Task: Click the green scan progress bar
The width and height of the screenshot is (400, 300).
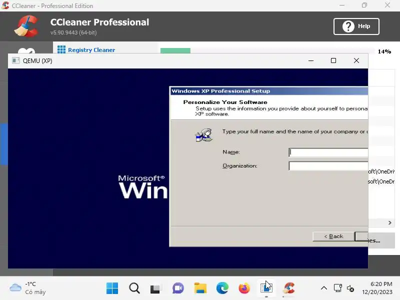Action: click(x=175, y=50)
